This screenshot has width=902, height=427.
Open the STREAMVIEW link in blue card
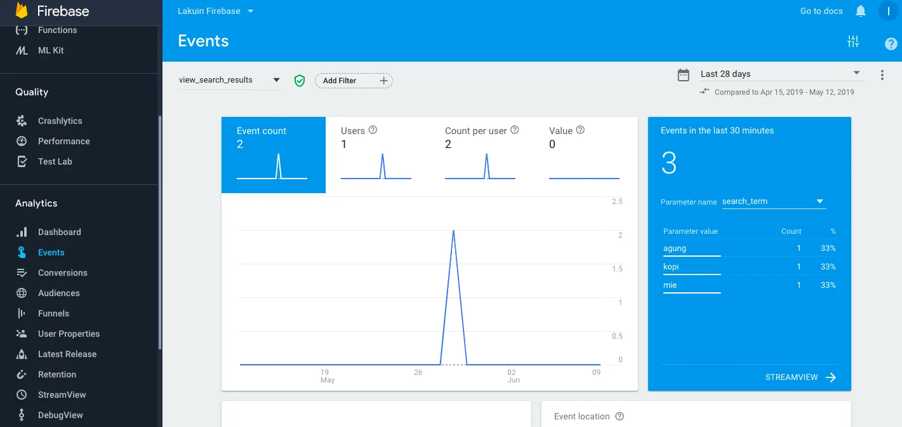coord(800,377)
